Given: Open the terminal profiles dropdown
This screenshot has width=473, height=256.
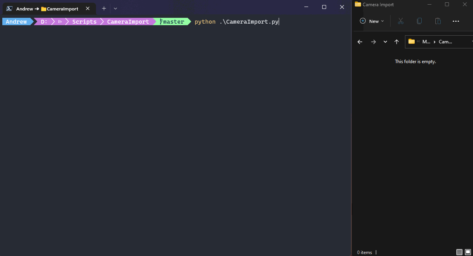Looking at the screenshot, I should 115,8.
